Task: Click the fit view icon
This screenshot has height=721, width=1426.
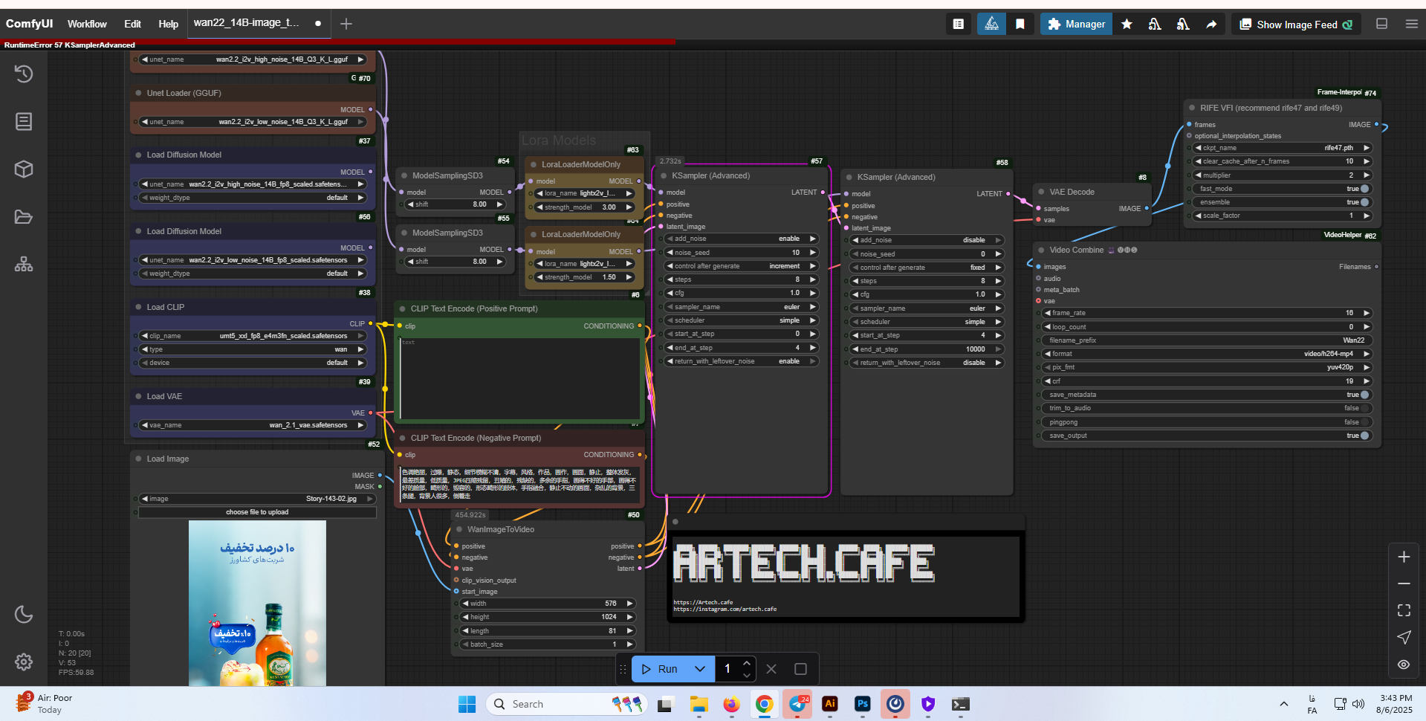Action: [1404, 610]
